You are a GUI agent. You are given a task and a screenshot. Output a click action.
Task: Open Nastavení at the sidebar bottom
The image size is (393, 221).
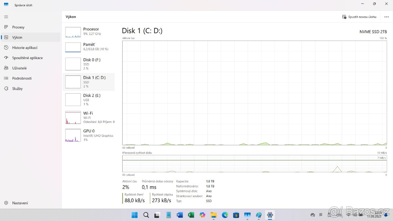click(x=20, y=203)
